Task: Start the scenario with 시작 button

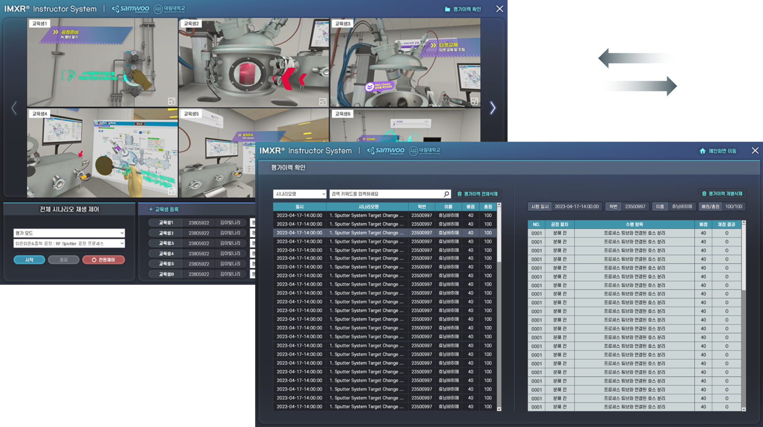Action: pos(29,260)
